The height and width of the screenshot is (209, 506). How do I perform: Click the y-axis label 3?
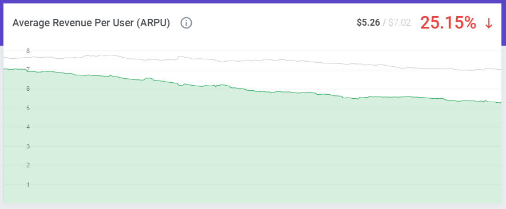[x=28, y=146]
